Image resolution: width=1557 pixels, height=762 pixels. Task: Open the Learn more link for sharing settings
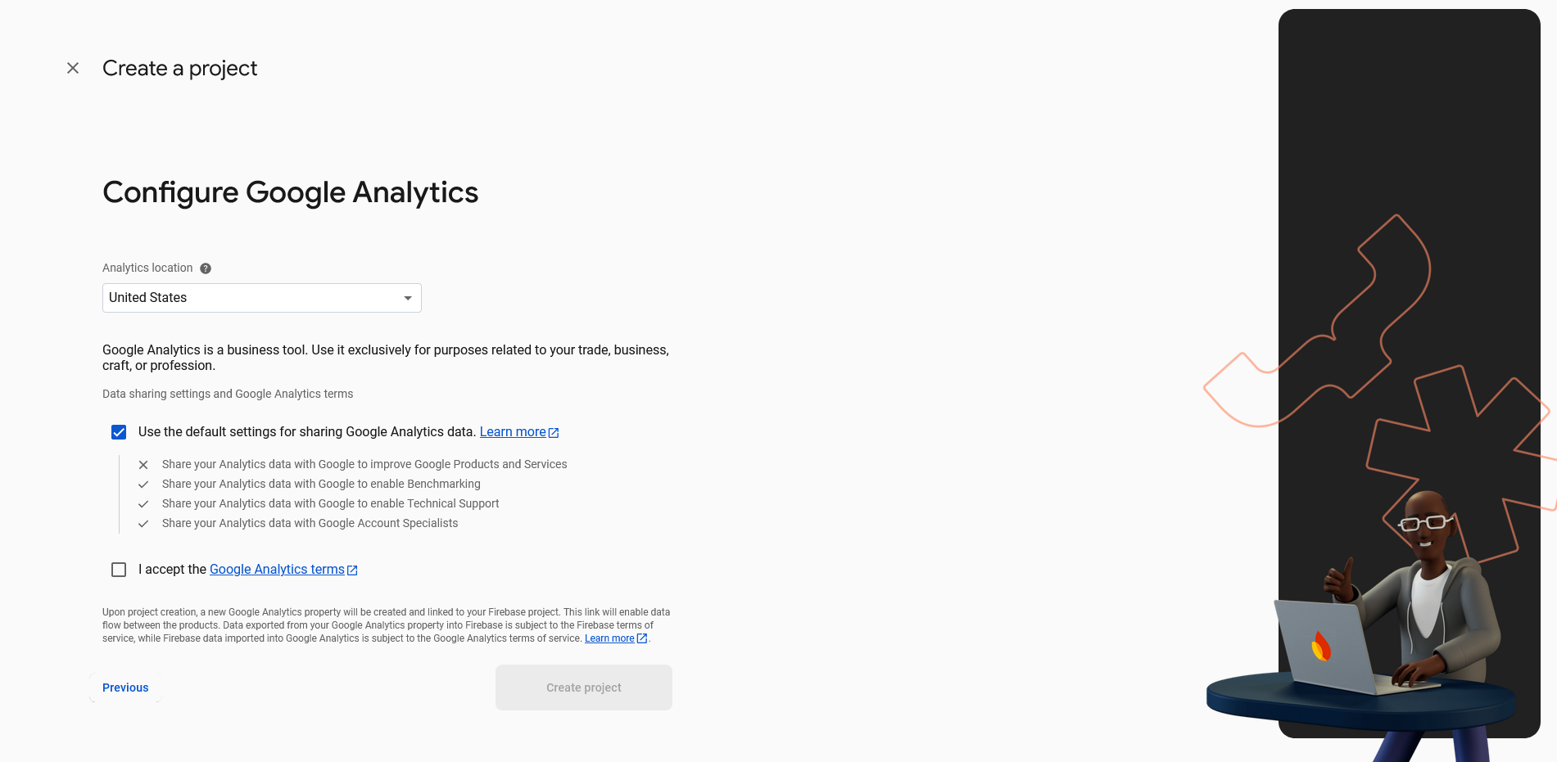pyautogui.click(x=512, y=432)
